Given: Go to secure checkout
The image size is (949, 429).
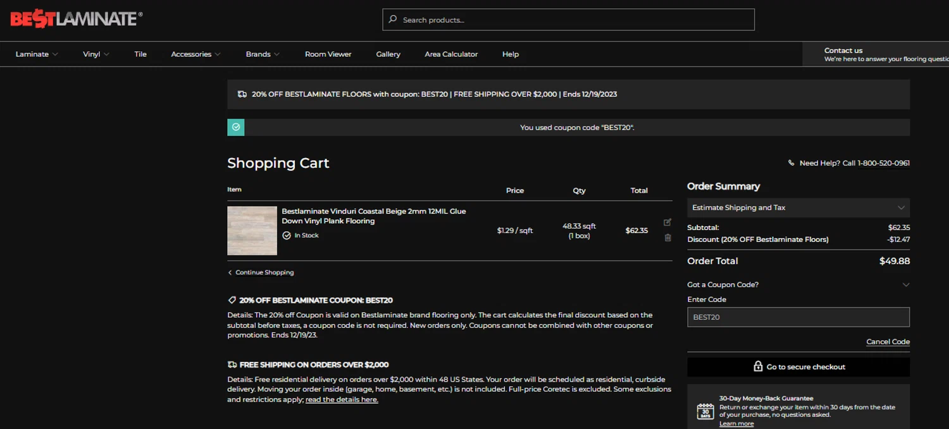Looking at the screenshot, I should (798, 367).
